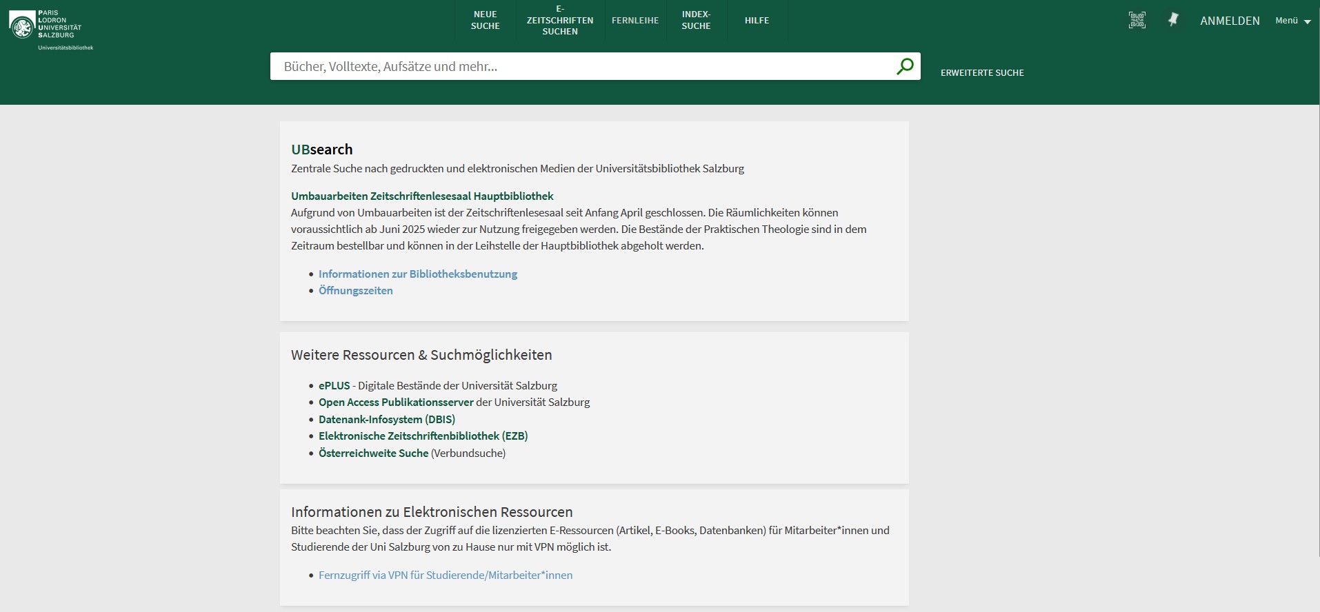Visit the Open Access Publikationsserver link

click(x=395, y=402)
